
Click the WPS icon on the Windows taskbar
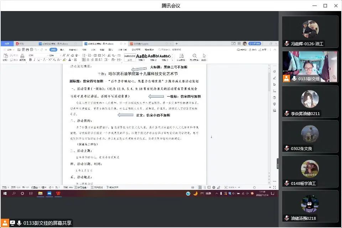pos(58,193)
